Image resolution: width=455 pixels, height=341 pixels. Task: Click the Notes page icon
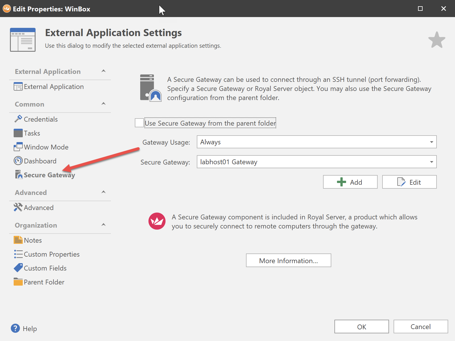pyautogui.click(x=18, y=240)
